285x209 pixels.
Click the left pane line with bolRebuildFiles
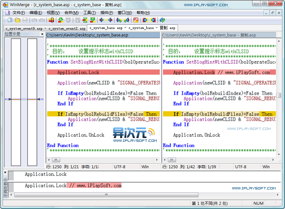coord(103,114)
